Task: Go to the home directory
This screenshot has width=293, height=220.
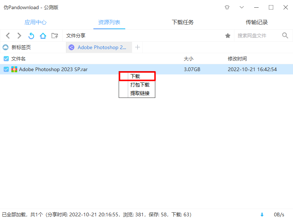Action: [x=43, y=36]
